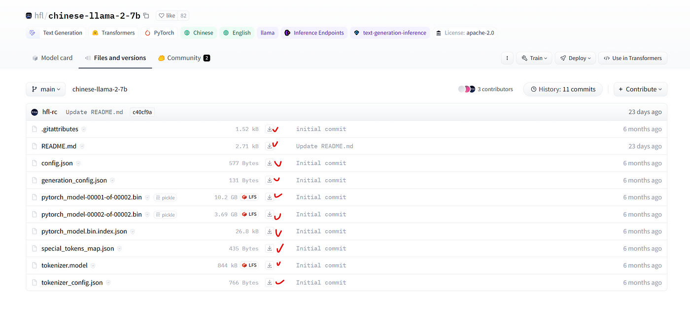
Task: Copy the model name chinese-llama-2-7b
Action: [146, 16]
